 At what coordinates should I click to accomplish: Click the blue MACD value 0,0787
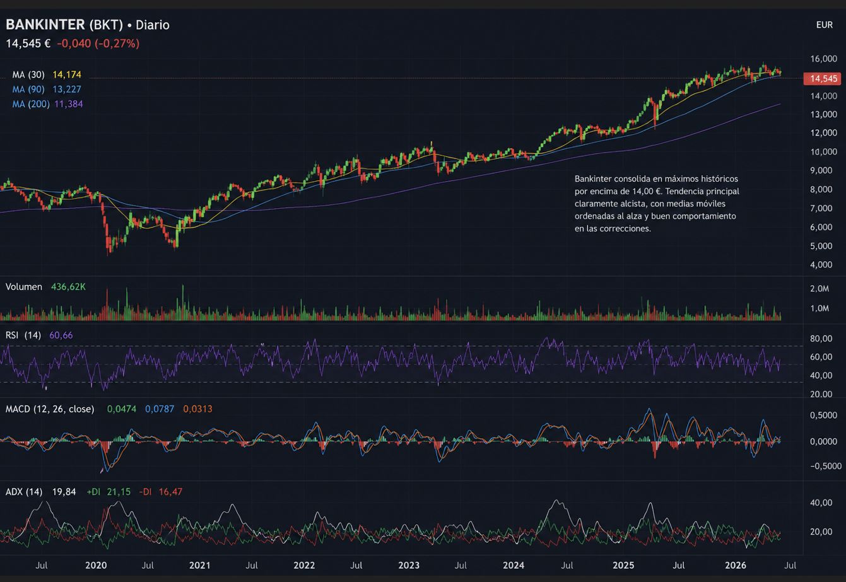(x=160, y=409)
